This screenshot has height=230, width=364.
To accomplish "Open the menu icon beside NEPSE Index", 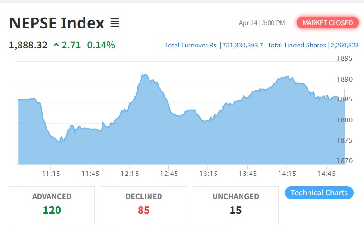I will [114, 22].
